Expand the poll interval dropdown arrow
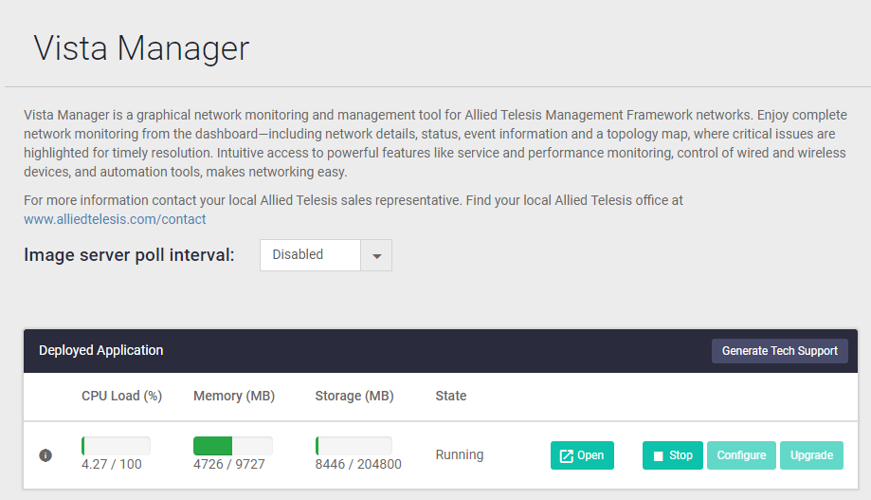 376,255
